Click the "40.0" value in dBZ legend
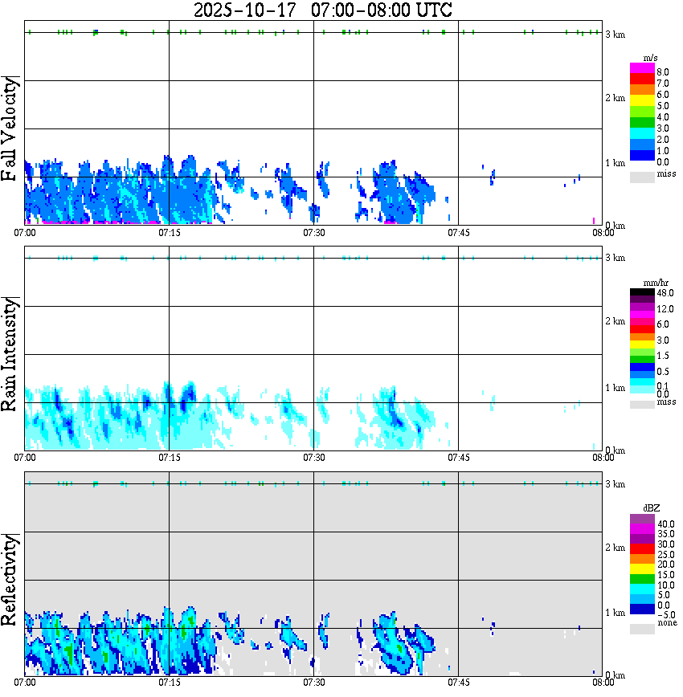Screen dimensions: 683x697 [x=665, y=524]
